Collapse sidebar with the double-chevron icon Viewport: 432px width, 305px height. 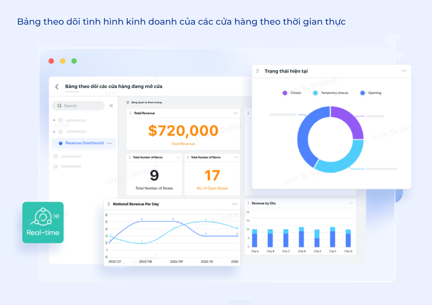click(111, 106)
